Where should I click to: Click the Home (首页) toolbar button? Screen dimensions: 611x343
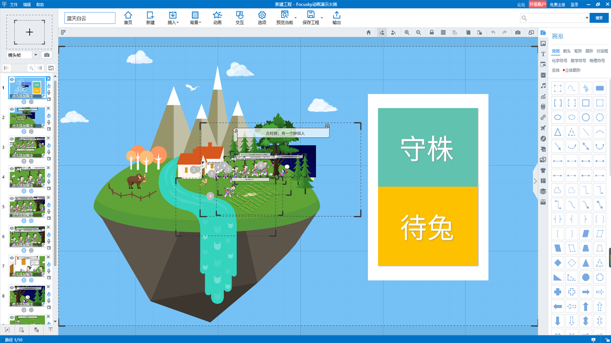pyautogui.click(x=128, y=18)
